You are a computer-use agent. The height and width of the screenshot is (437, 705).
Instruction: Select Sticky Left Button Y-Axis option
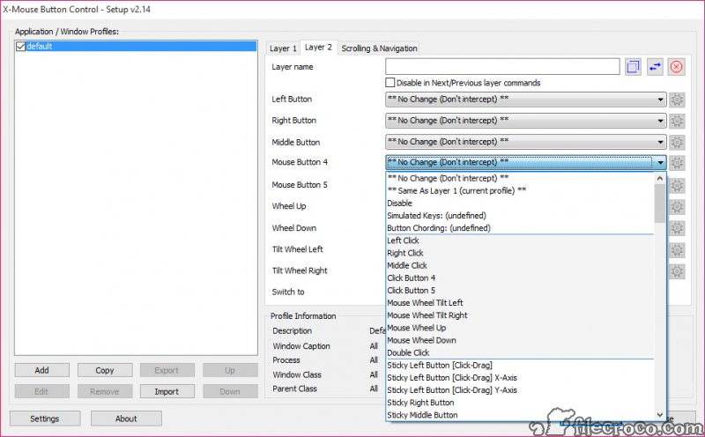[520, 390]
